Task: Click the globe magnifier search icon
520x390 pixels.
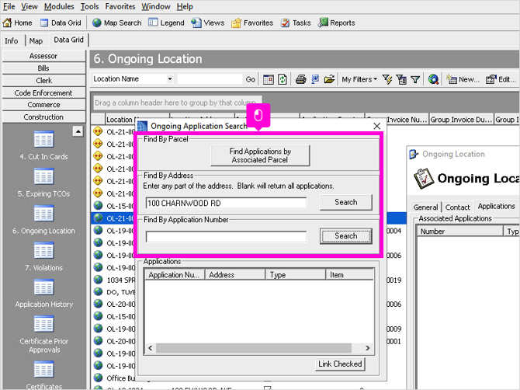Action: point(433,79)
